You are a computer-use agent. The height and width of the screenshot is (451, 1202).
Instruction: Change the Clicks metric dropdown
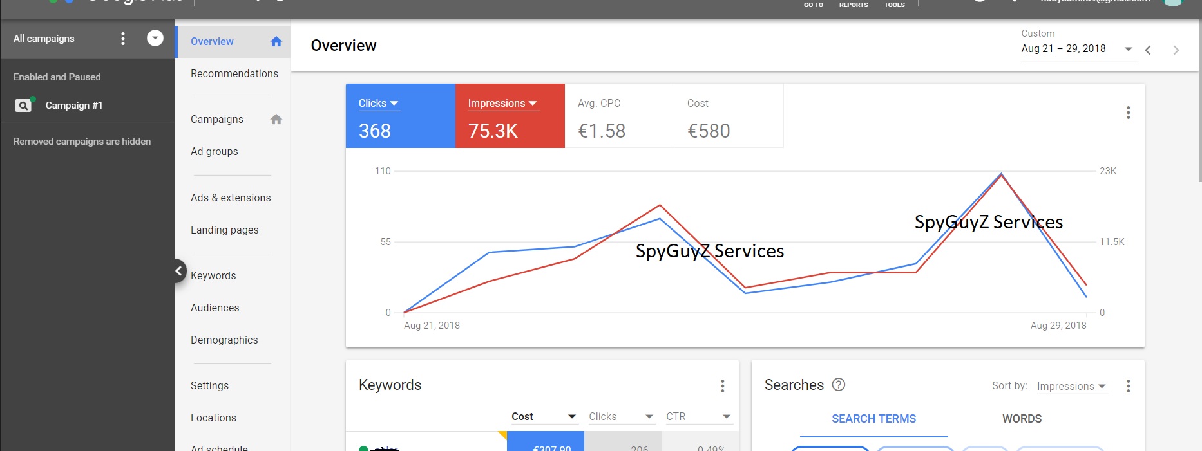click(x=379, y=103)
